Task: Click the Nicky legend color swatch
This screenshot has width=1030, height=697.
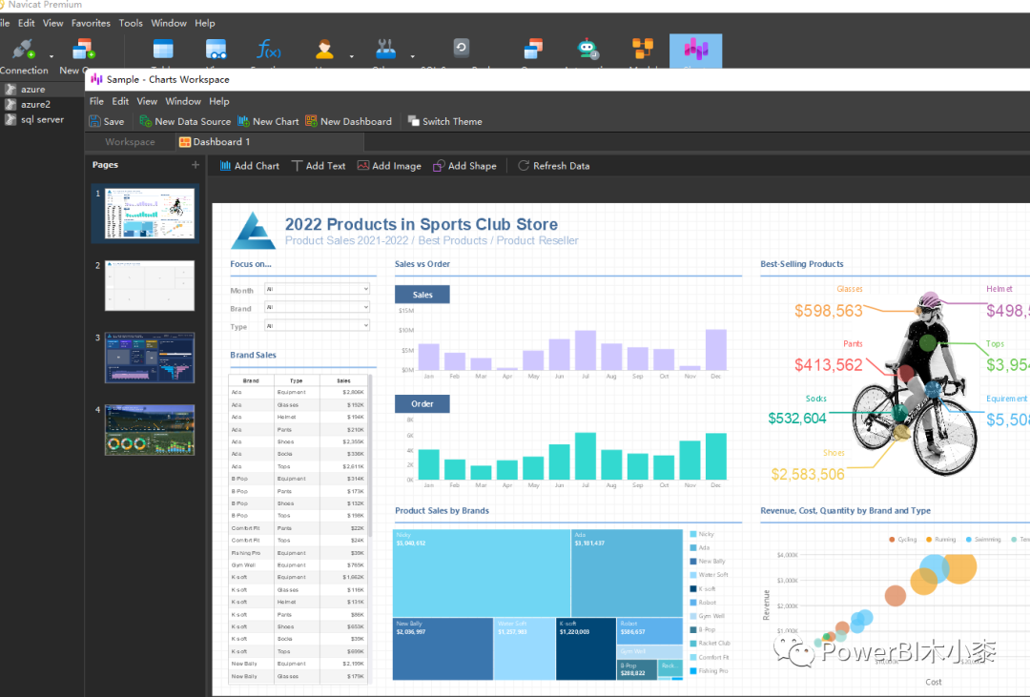Action: [692, 534]
